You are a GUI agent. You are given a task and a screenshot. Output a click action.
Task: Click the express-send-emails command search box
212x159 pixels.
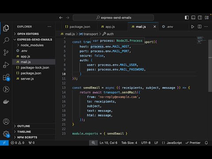tap(114, 18)
